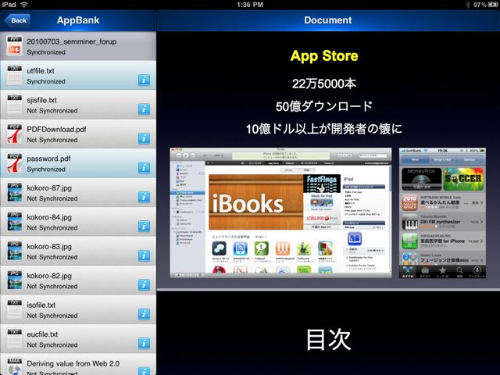Open info for kokoro-87.jpg

[144, 197]
